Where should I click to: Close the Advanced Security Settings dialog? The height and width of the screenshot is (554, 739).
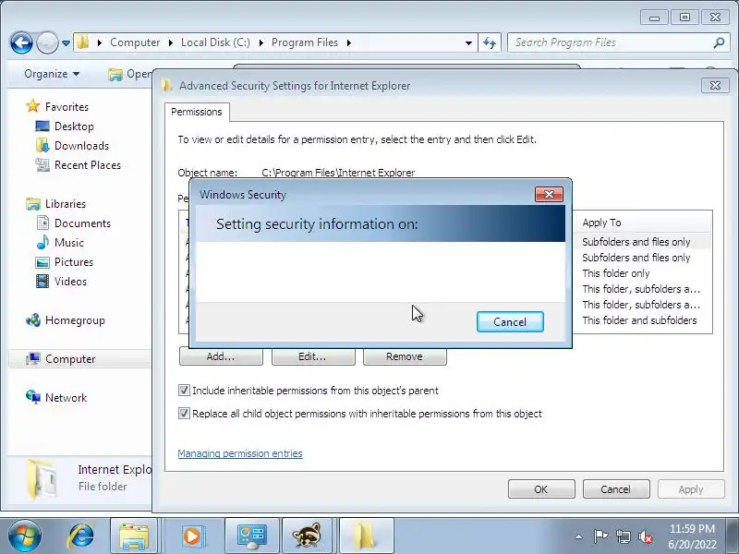(715, 85)
